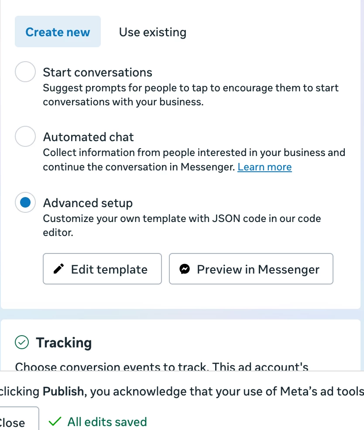Select the Start conversations radio button

coord(25,72)
